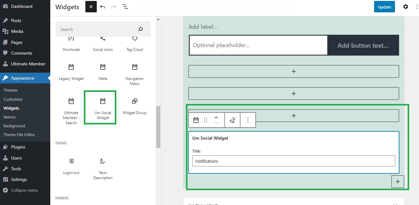
Task: Open block options three-dot menu
Action: tap(248, 120)
